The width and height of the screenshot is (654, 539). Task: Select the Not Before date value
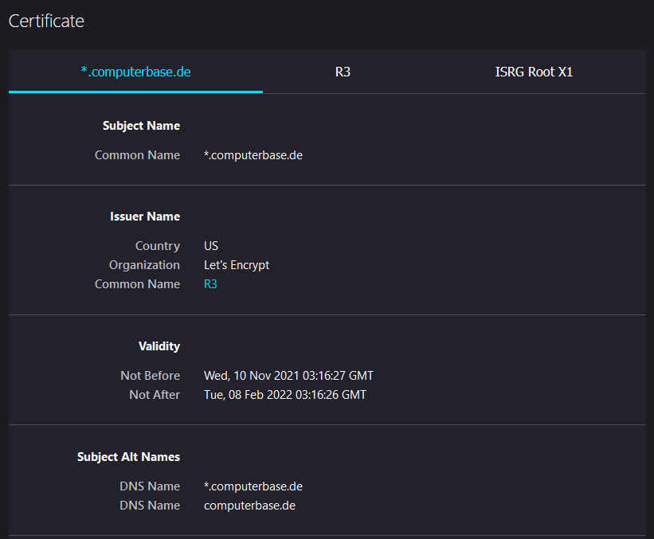[288, 376]
